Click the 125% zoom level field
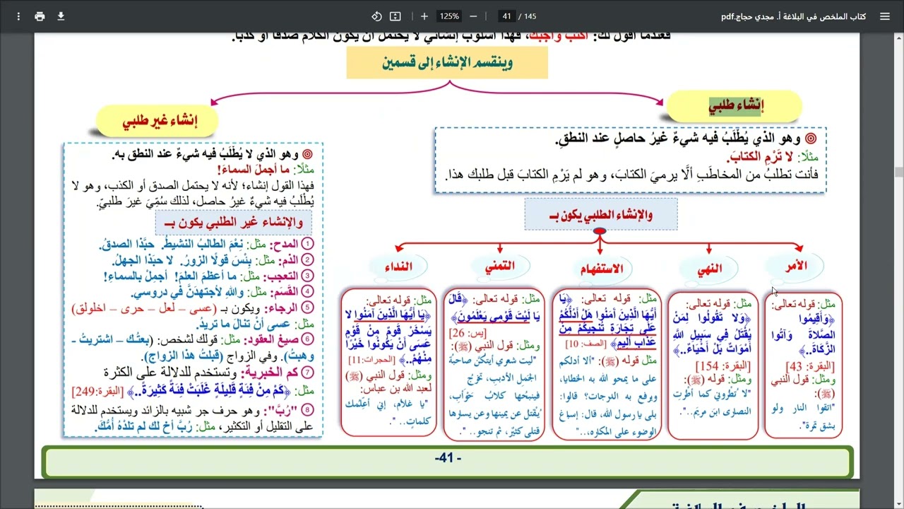 click(x=449, y=16)
